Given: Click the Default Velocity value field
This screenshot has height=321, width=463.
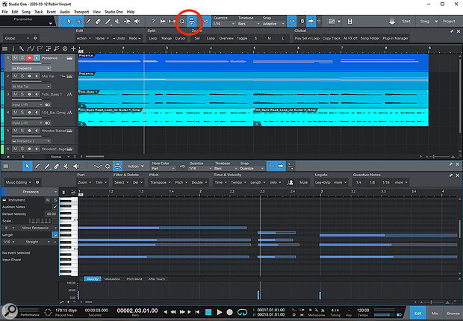Looking at the screenshot, I should 51,214.
